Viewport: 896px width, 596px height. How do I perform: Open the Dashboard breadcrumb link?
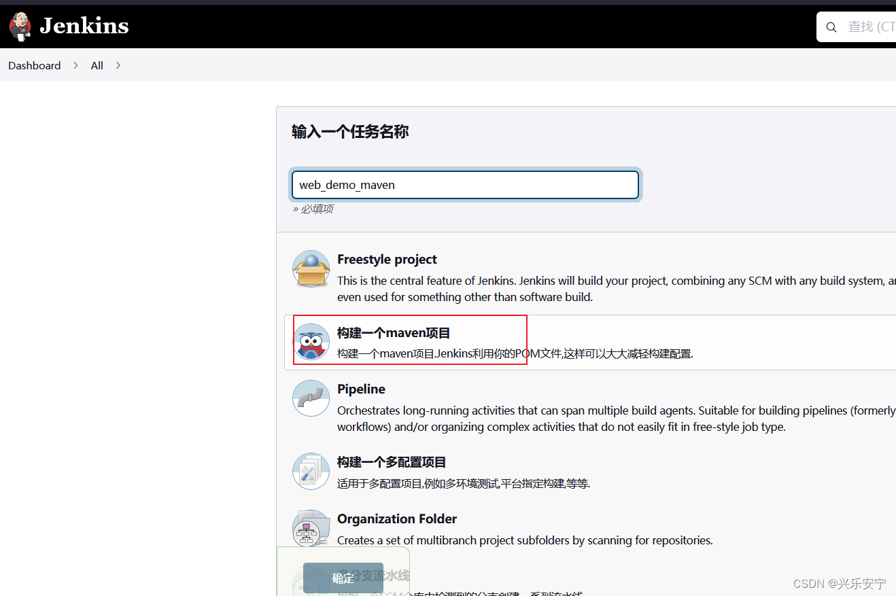tap(34, 65)
